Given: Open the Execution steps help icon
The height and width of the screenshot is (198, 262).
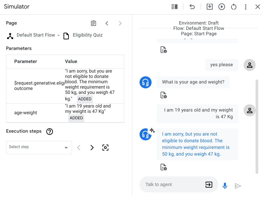Looking at the screenshot, I should click(50, 131).
